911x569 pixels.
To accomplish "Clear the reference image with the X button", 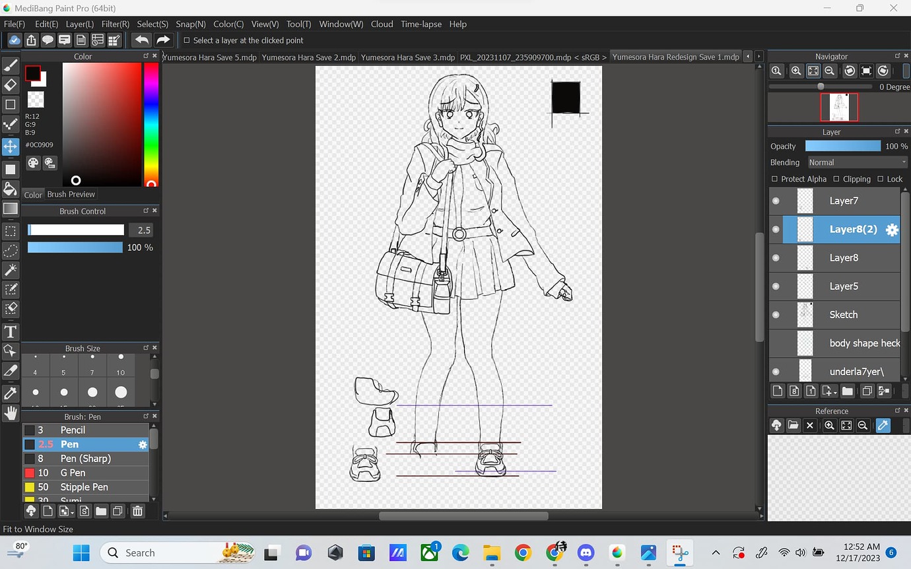I will [x=809, y=425].
